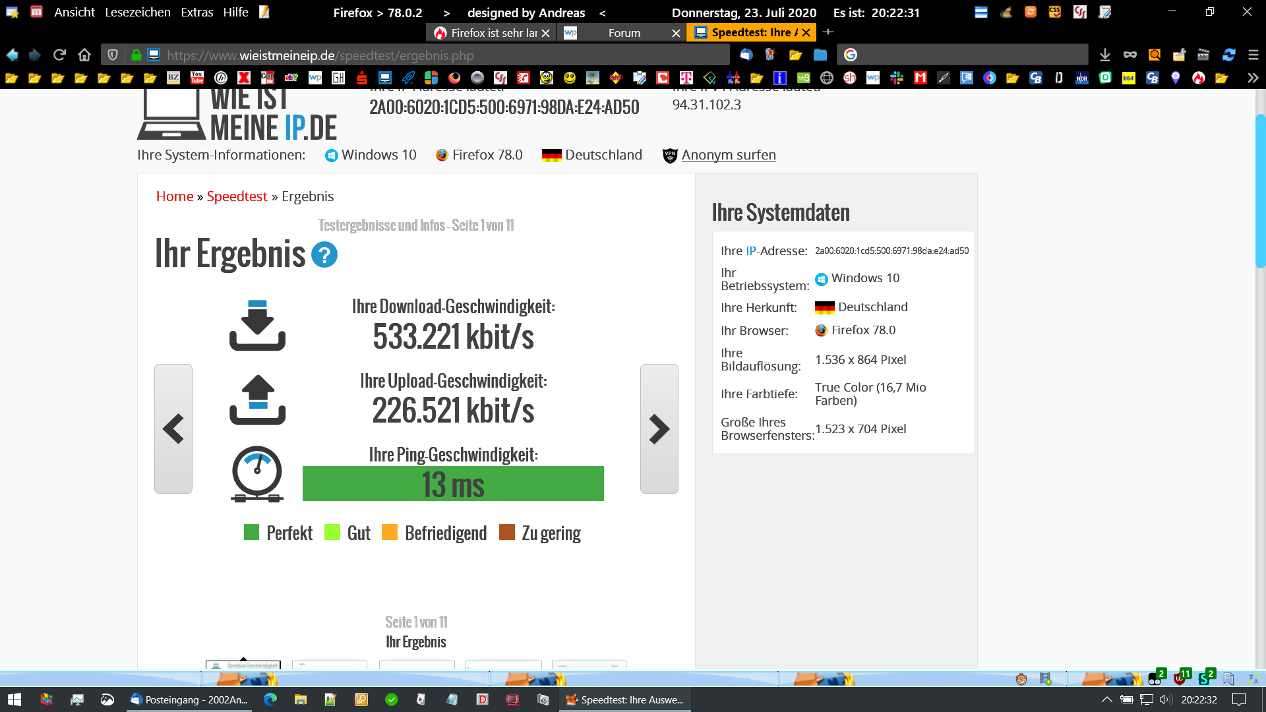Click the browser reload button
The height and width of the screenshot is (712, 1266).
[x=59, y=55]
